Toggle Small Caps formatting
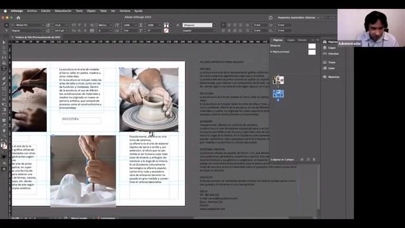Screen dimensions: 405x228 [73, 30]
